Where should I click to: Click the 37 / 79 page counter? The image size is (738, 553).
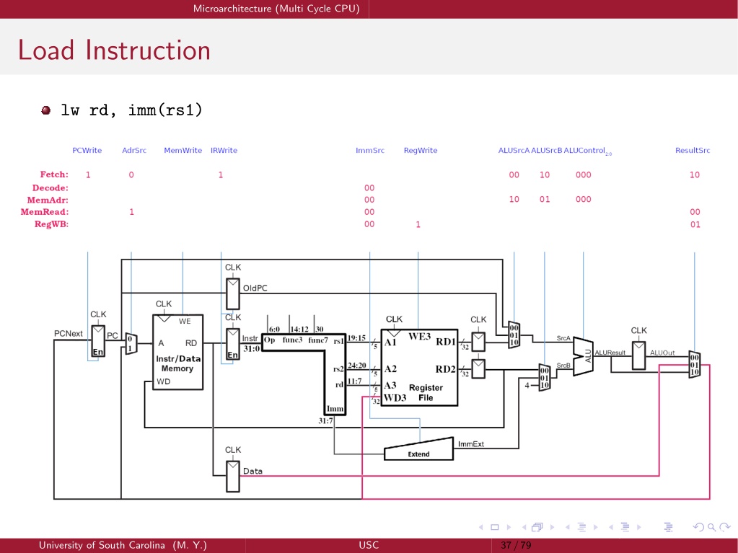pos(516,546)
